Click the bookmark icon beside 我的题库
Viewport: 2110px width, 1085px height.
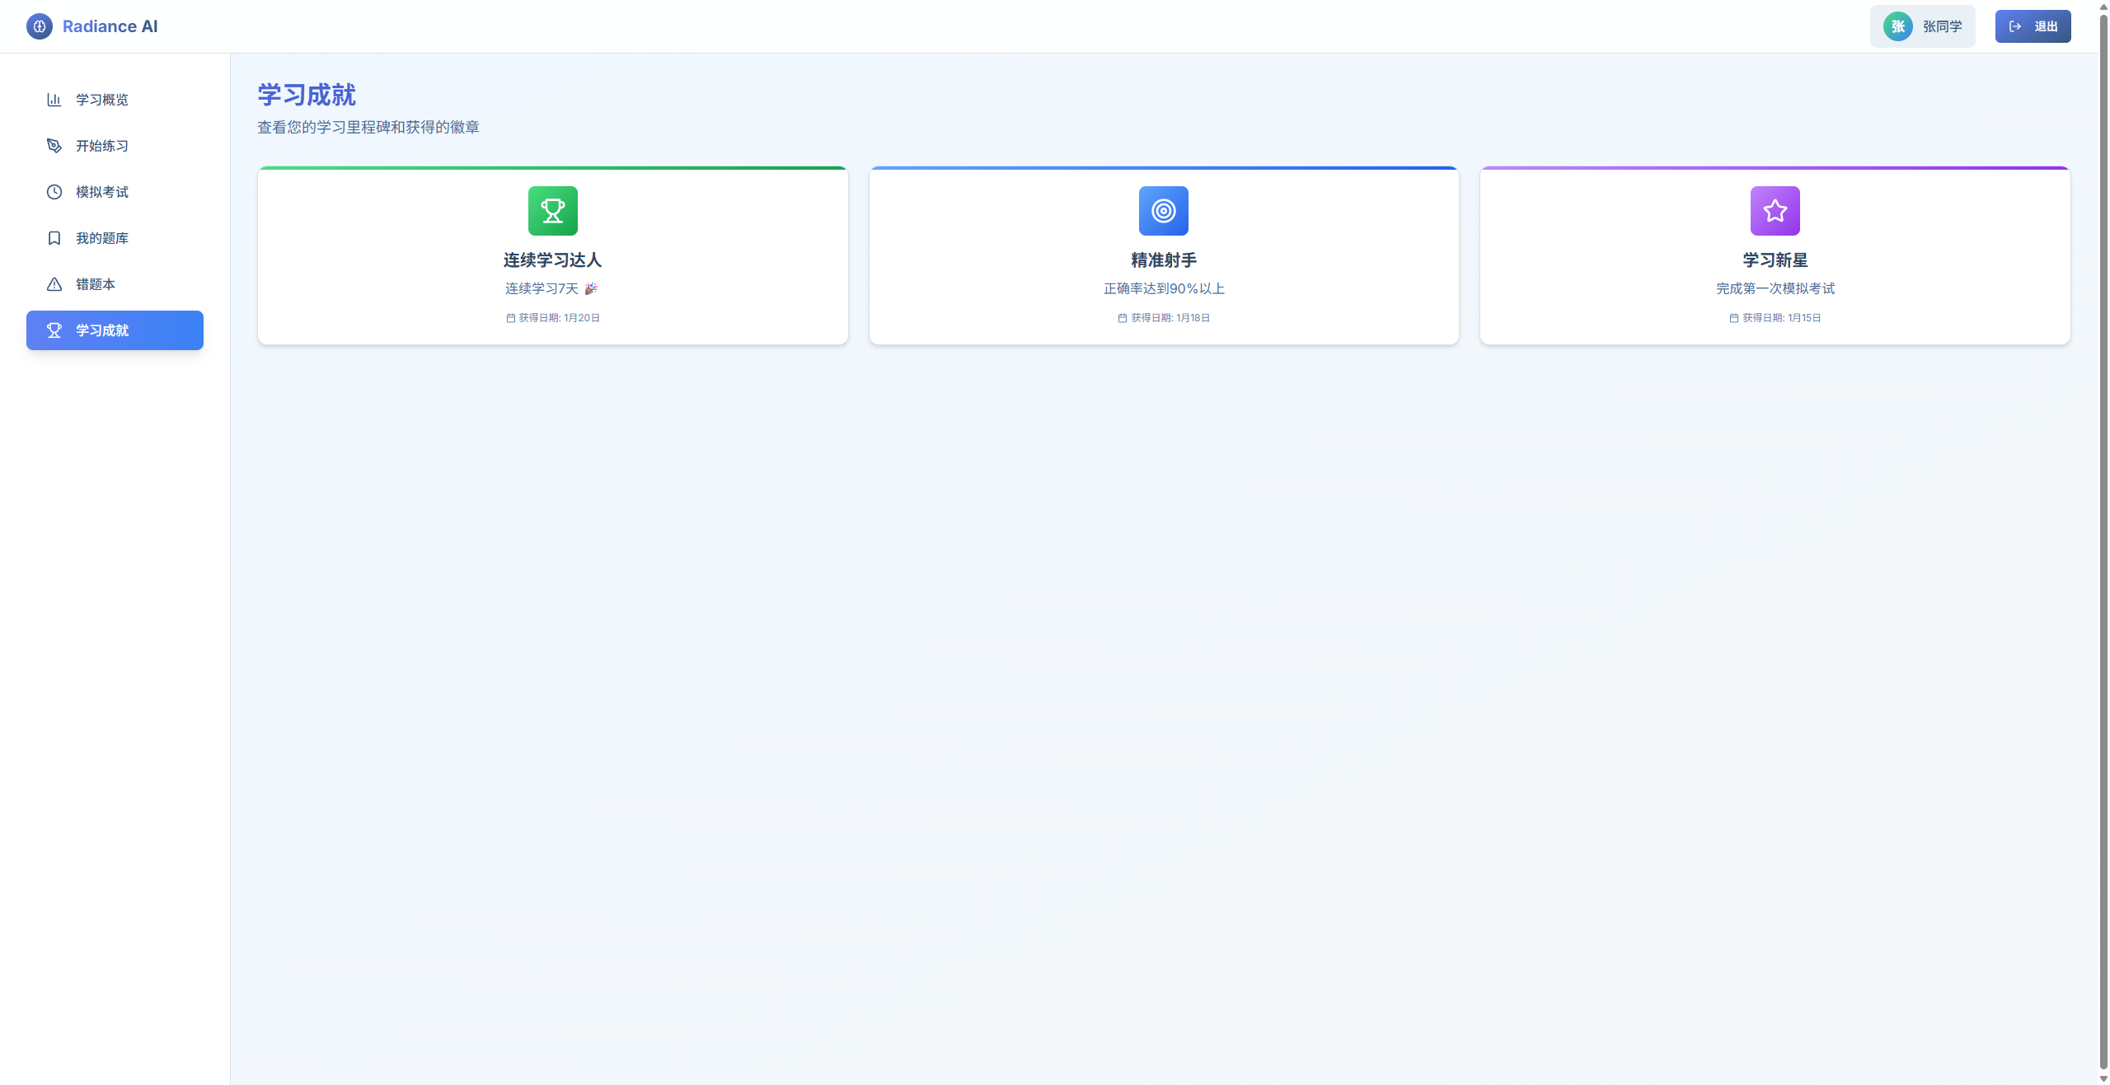pos(54,238)
